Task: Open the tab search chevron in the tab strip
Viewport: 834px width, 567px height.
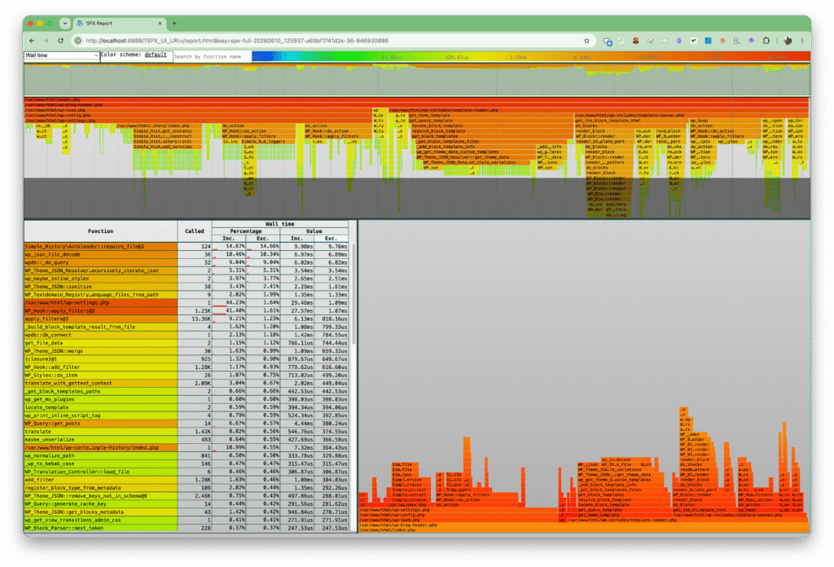Action: coord(64,24)
